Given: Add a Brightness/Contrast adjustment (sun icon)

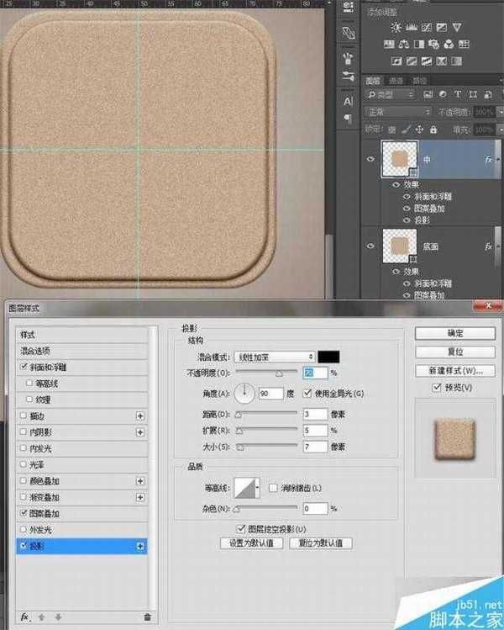Looking at the screenshot, I should click(x=396, y=27).
